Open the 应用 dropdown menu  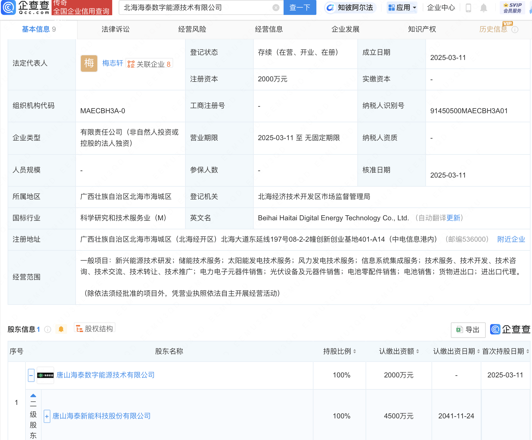tap(402, 8)
